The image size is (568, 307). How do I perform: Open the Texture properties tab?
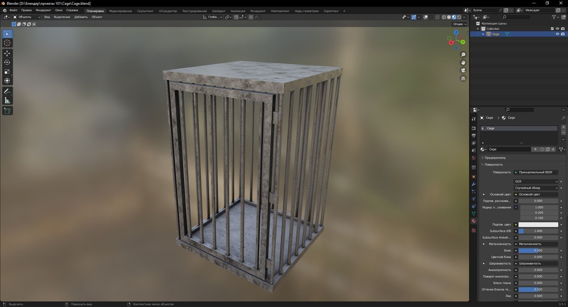click(474, 230)
